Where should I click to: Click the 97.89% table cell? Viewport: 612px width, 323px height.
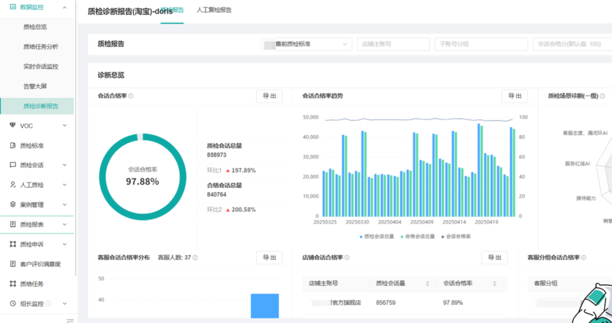coord(453,303)
